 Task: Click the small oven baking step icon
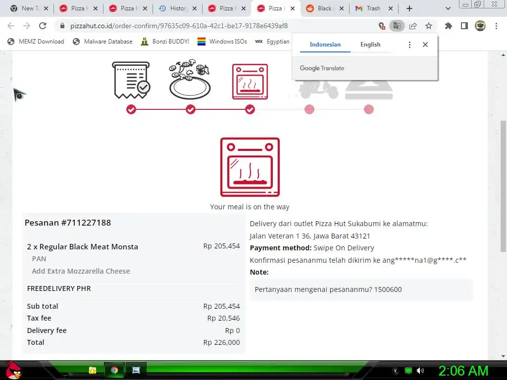[x=250, y=82]
